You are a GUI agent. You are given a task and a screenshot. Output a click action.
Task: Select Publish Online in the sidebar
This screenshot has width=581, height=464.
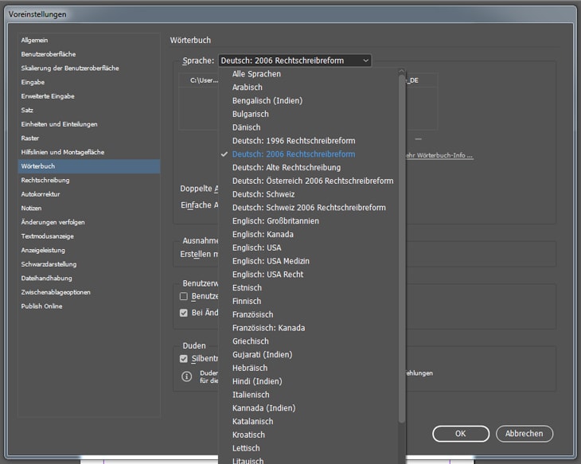(x=41, y=306)
